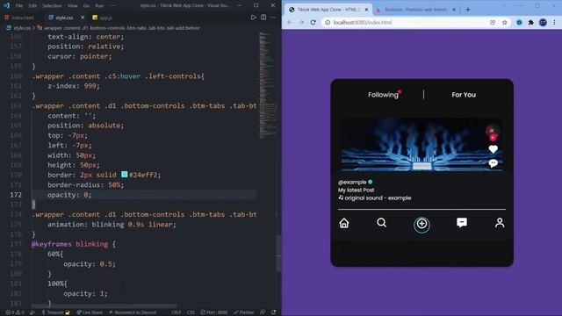This screenshot has height=316, width=562.
Task: Click the Prettier status bar item
Action: 243,312
